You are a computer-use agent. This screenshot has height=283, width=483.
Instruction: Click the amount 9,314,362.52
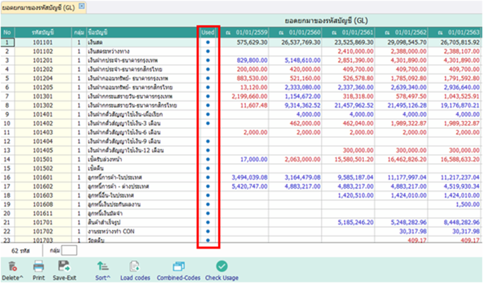point(302,105)
